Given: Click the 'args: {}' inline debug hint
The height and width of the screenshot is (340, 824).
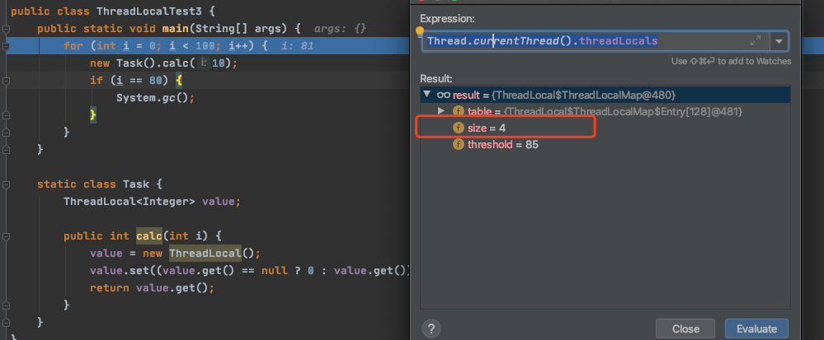Looking at the screenshot, I should (x=340, y=28).
